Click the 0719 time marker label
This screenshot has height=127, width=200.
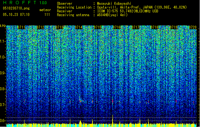pyautogui.click(x=174, y=27)
